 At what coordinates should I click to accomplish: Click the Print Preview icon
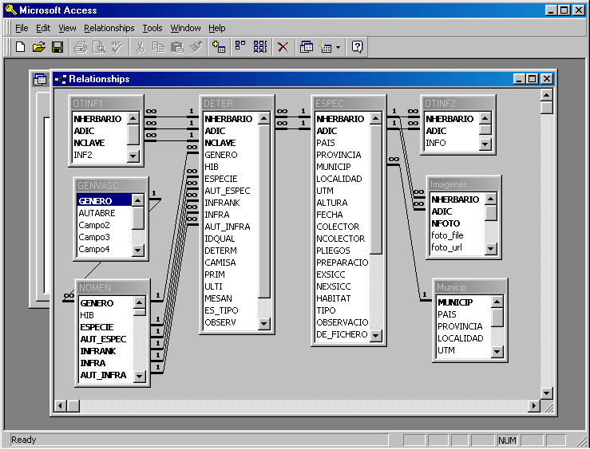click(99, 47)
